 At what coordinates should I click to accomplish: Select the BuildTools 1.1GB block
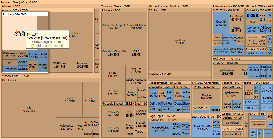pyautogui.click(x=180, y=41)
